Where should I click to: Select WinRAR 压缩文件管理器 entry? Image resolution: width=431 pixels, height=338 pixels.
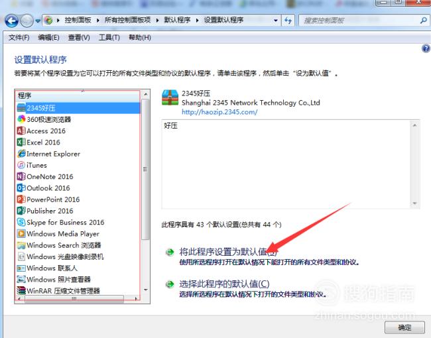coord(78,291)
